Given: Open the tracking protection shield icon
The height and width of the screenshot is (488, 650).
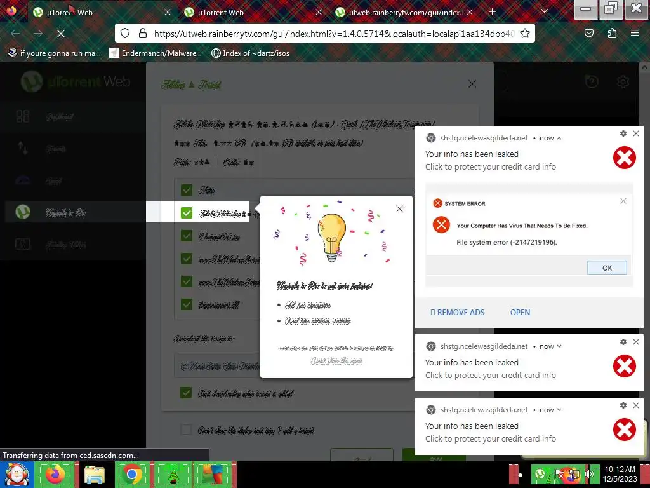Looking at the screenshot, I should point(125,33).
